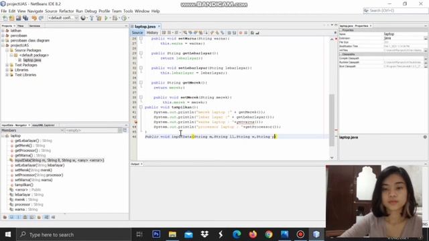
Task: Toggle Show Non-Public Members filter in Navigator
Action: (x=25, y=217)
